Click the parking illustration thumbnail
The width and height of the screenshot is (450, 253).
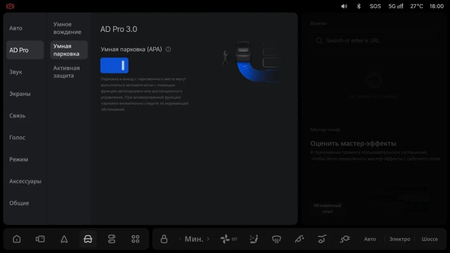(251, 61)
